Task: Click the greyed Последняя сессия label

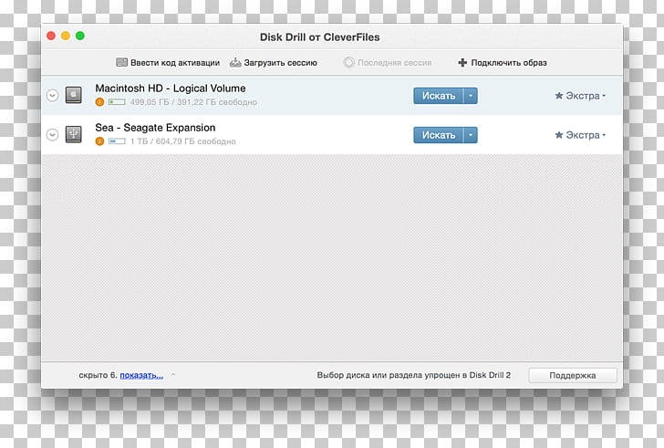Action: coord(394,63)
